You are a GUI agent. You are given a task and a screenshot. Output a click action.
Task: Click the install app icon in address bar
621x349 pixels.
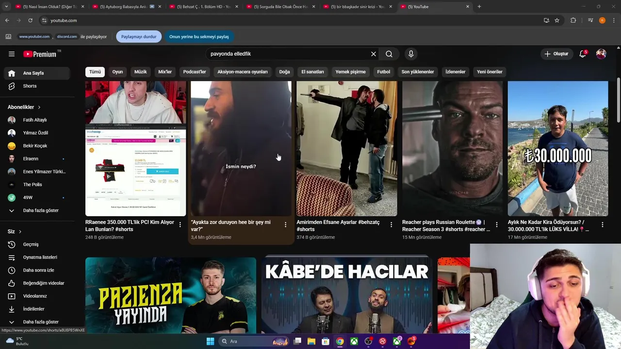tap(546, 20)
